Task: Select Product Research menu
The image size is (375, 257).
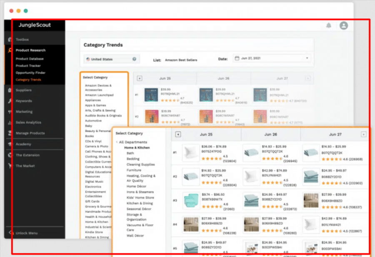Action: [x=30, y=50]
